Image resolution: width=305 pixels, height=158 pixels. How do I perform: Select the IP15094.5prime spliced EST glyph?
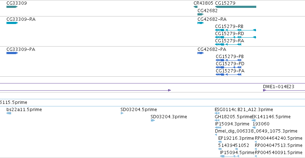[x=229, y=156]
